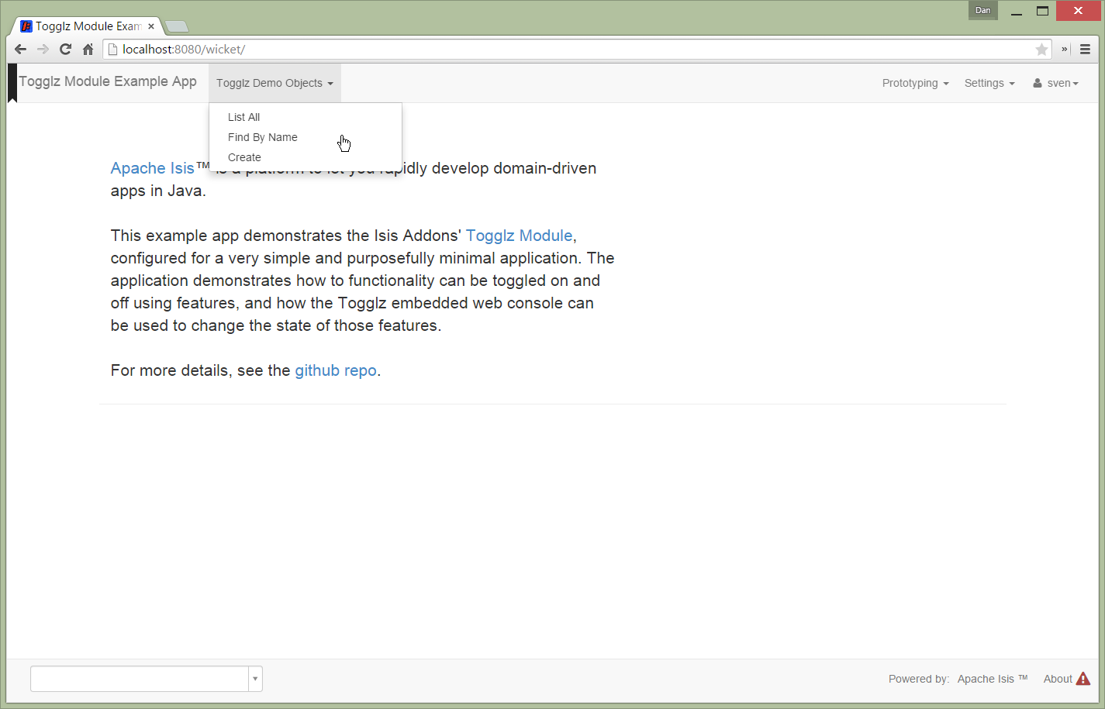Click the "Powered by:" footer text
This screenshot has height=709, width=1105.
(x=919, y=679)
